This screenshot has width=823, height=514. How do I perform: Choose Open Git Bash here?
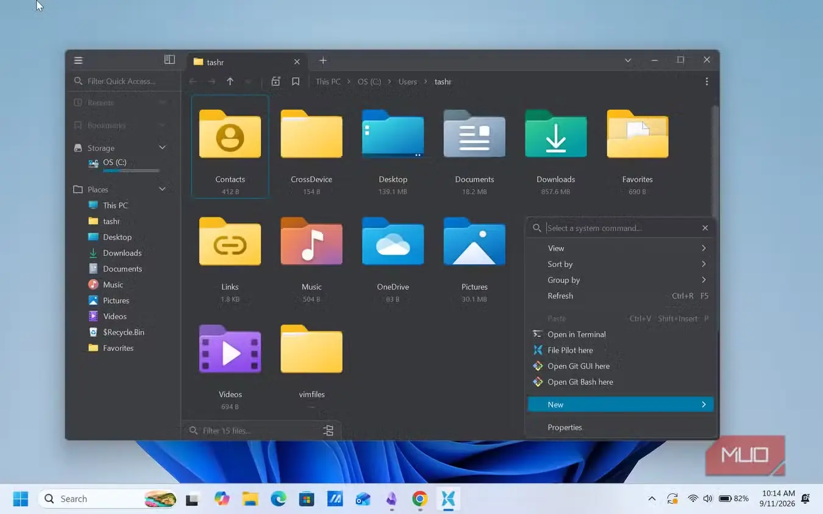click(x=621, y=381)
